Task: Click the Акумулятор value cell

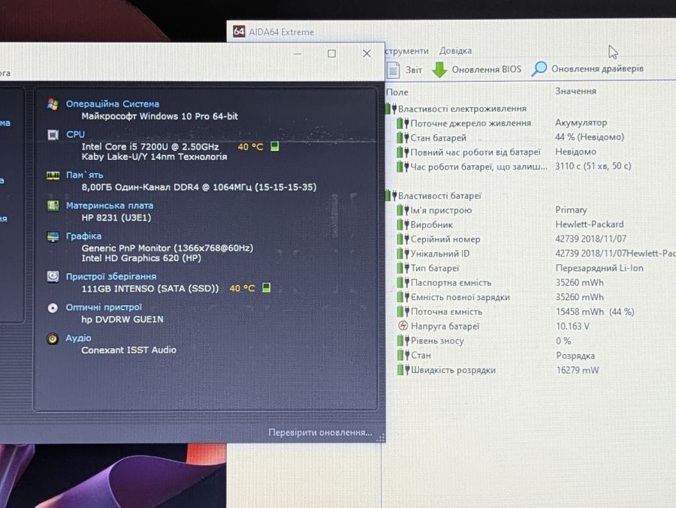Action: coord(581,122)
